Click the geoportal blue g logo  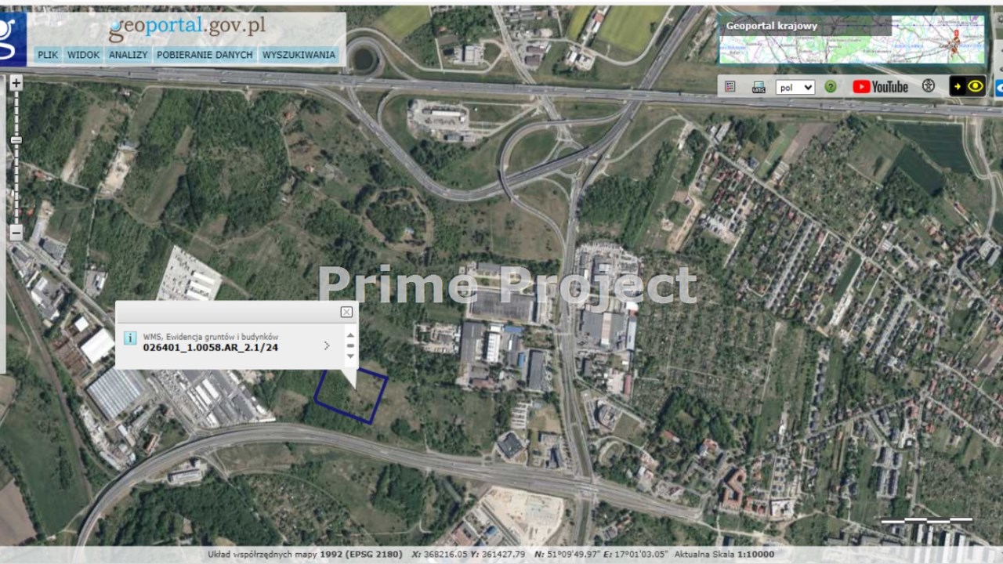pos(13,39)
